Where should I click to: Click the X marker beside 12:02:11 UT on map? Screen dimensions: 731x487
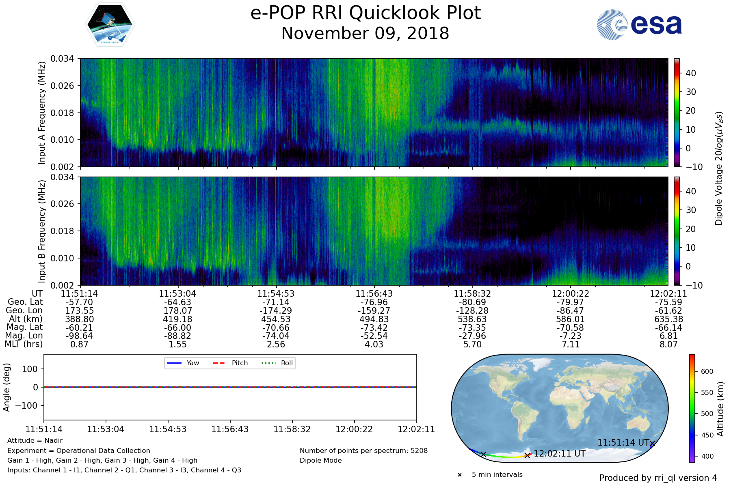pyautogui.click(x=527, y=455)
